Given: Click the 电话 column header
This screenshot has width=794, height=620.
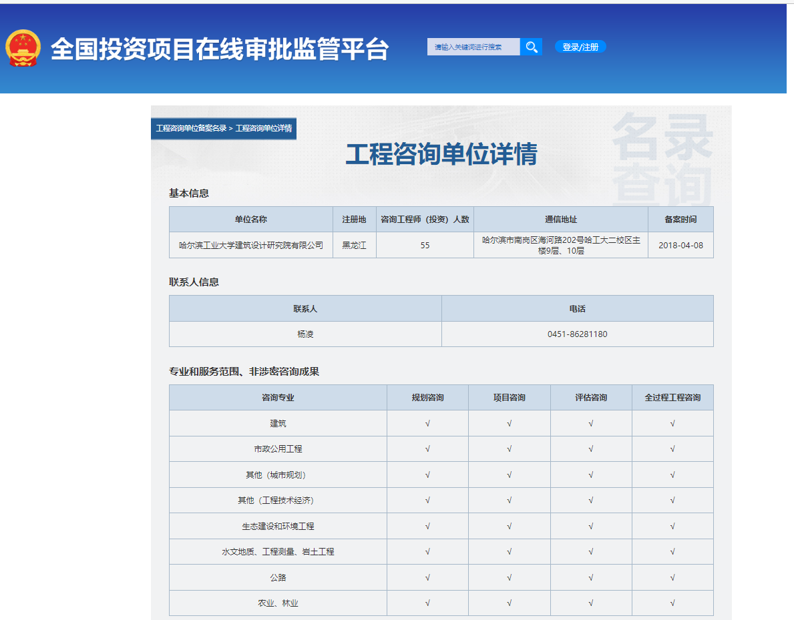Looking at the screenshot, I should click(577, 309).
